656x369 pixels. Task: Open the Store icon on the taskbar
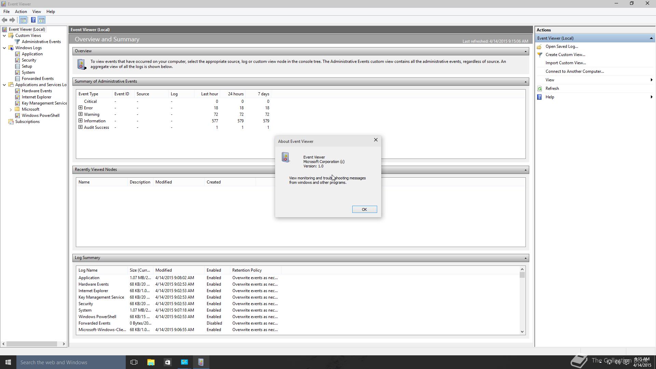[x=167, y=362]
